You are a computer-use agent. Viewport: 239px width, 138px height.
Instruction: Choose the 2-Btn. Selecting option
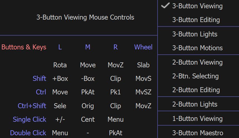click(195, 76)
